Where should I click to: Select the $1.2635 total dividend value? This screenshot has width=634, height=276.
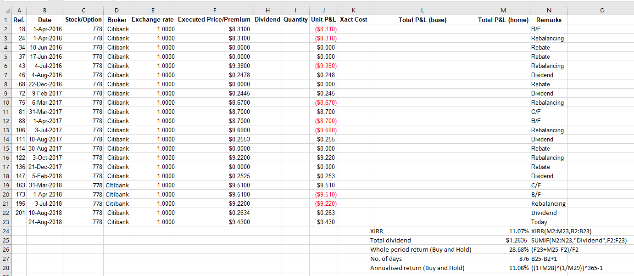[x=503, y=240]
